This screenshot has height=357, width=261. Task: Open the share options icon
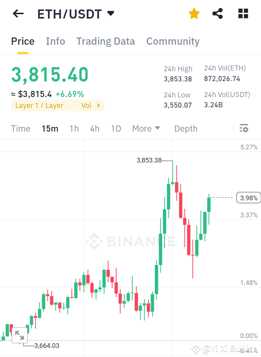point(217,13)
